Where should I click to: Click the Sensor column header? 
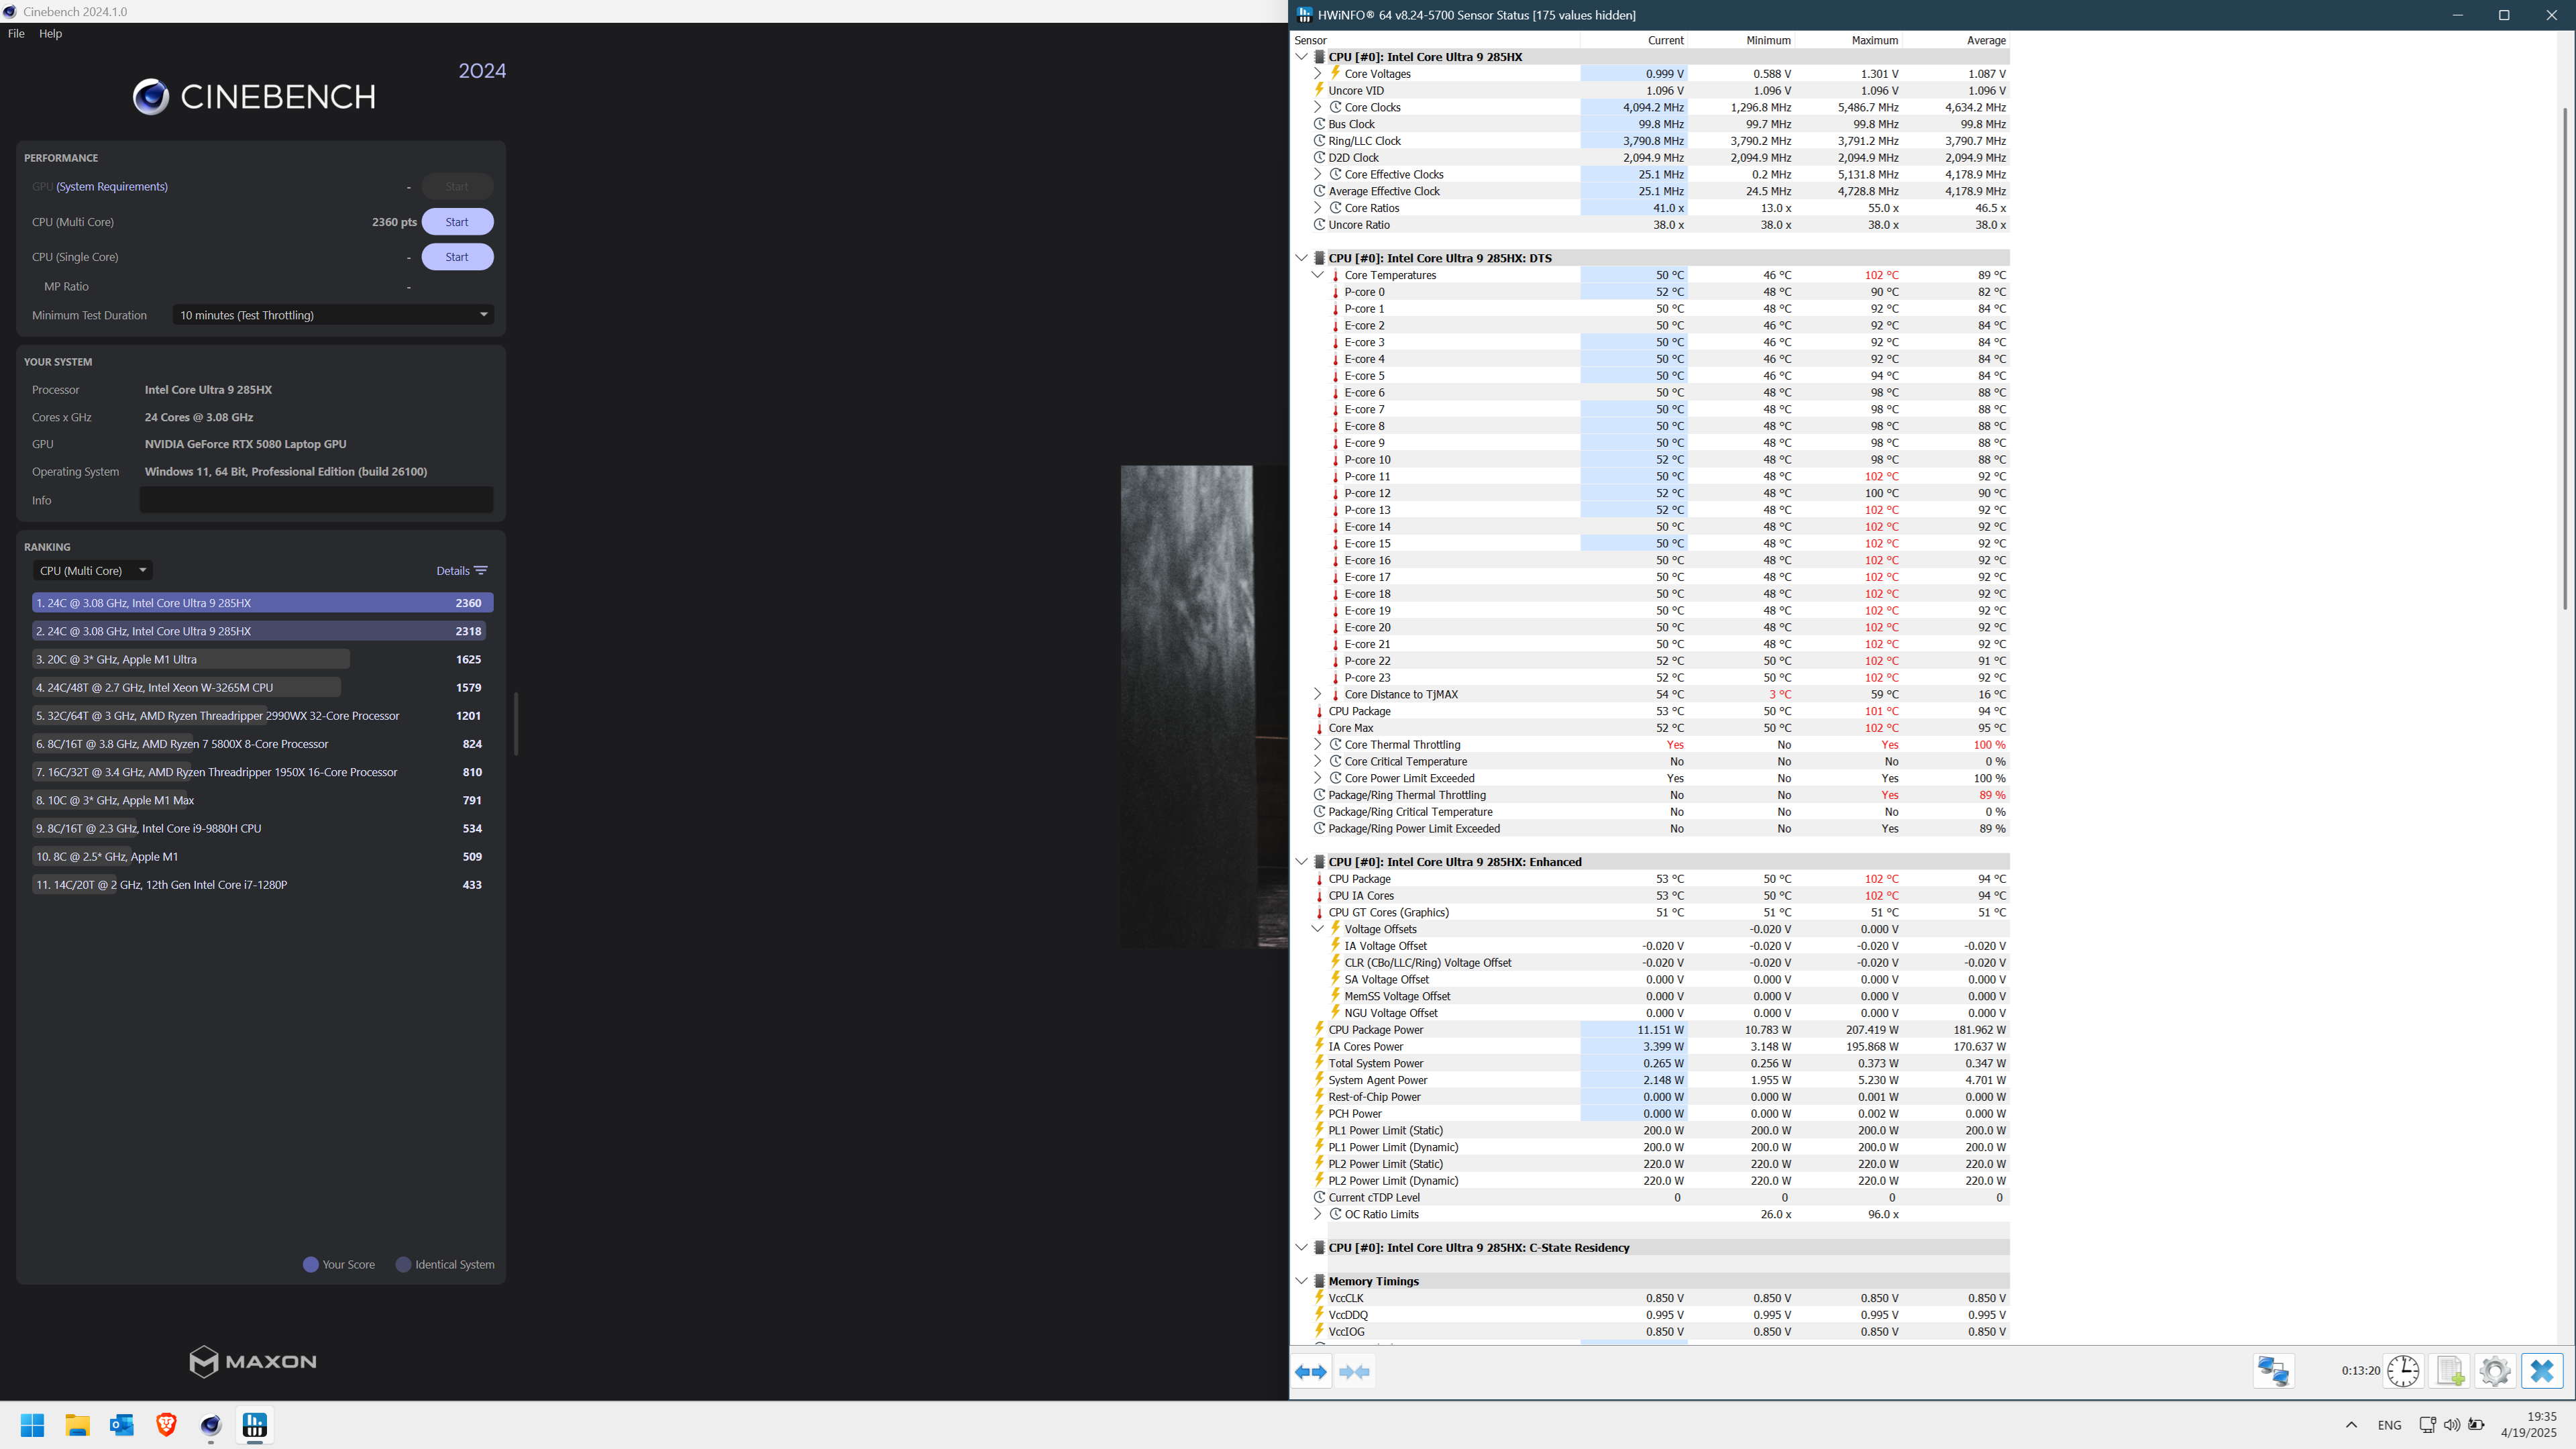tap(1436, 40)
